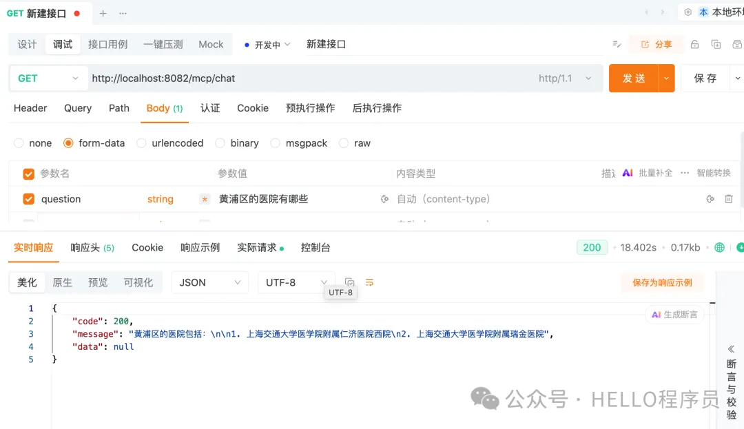The image size is (744, 429).
Task: Go back with the left navigation arrow
Action: [x=646, y=12]
